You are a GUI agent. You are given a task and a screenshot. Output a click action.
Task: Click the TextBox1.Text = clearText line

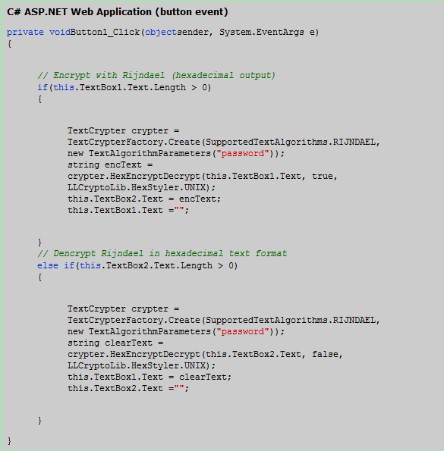[150, 377]
